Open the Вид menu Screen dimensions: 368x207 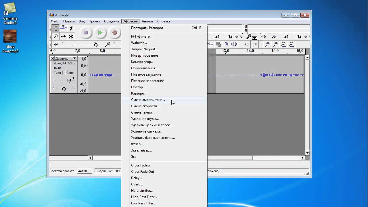(x=82, y=21)
